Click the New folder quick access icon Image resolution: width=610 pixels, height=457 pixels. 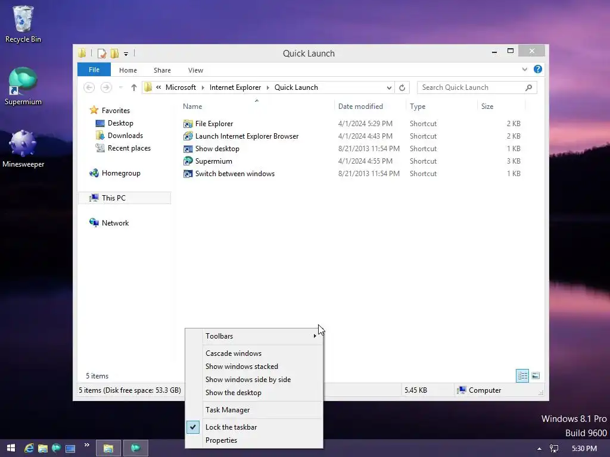(x=114, y=53)
